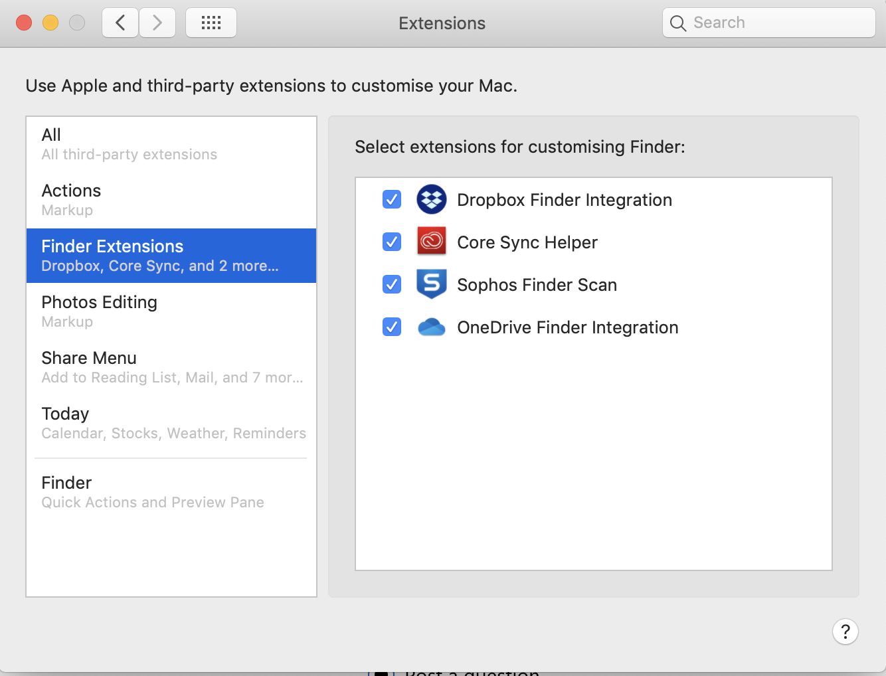Open the Today category
This screenshot has width=886, height=676.
[171, 423]
